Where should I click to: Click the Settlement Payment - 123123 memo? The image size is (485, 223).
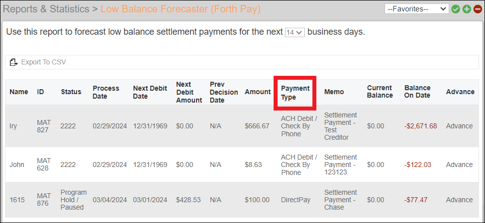tap(341, 165)
